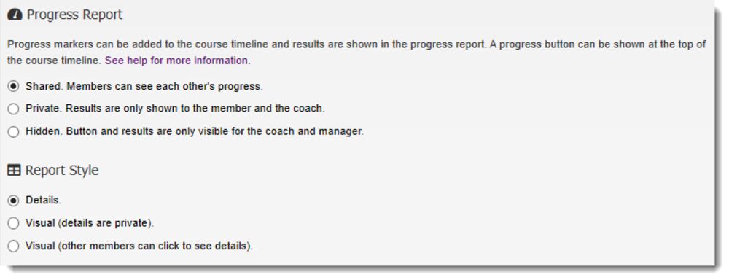Click the Progress Report gauge icon

pyautogui.click(x=15, y=15)
